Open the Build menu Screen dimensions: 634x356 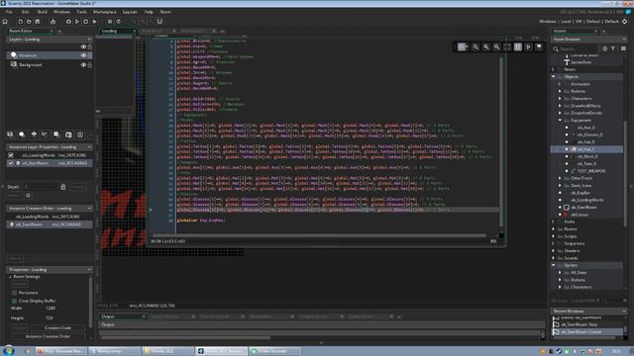42,12
